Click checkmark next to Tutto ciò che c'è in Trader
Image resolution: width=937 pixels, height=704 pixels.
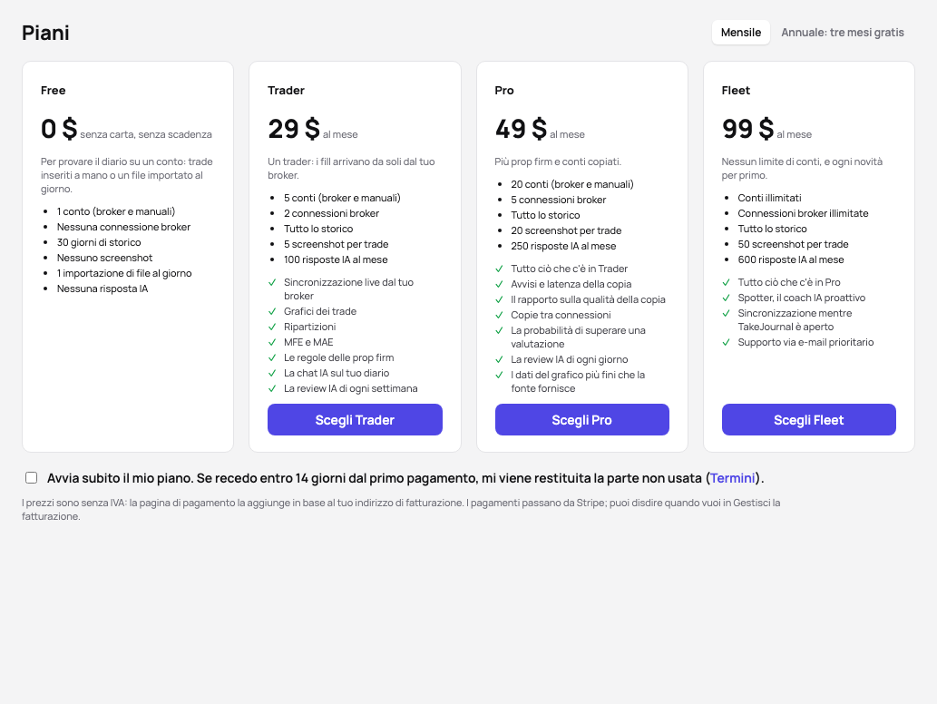tap(499, 269)
